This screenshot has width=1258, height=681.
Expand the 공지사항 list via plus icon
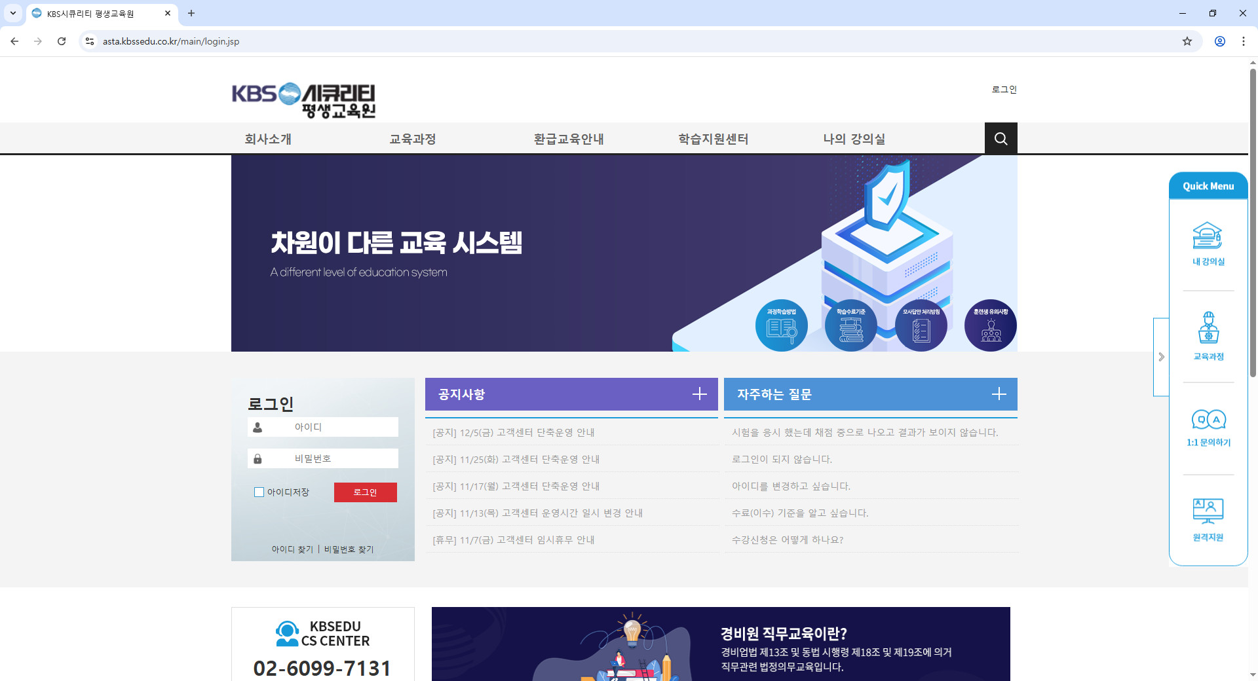699,394
